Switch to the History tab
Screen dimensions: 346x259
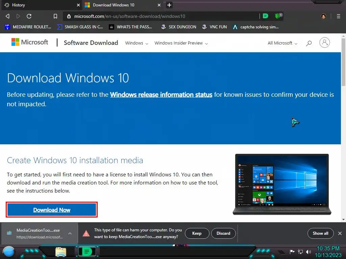click(42, 5)
